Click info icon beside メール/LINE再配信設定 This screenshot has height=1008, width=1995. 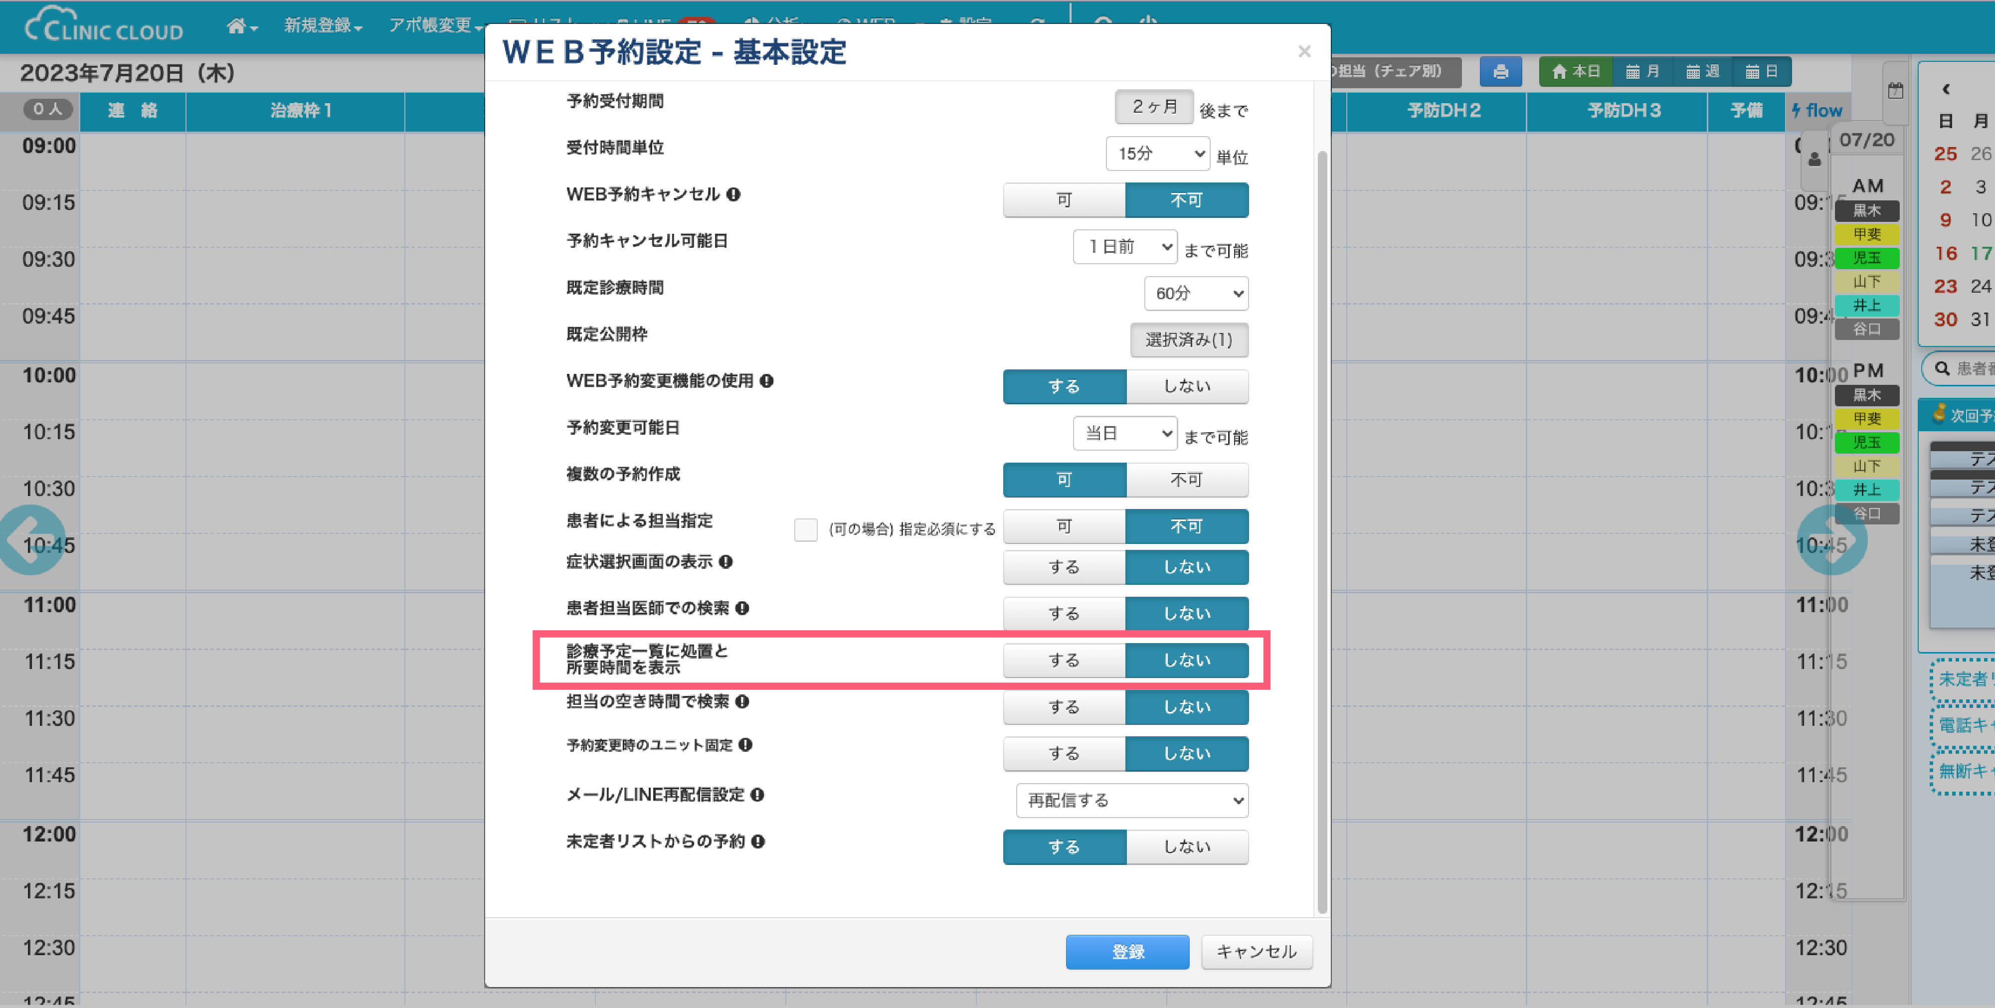[x=757, y=795]
